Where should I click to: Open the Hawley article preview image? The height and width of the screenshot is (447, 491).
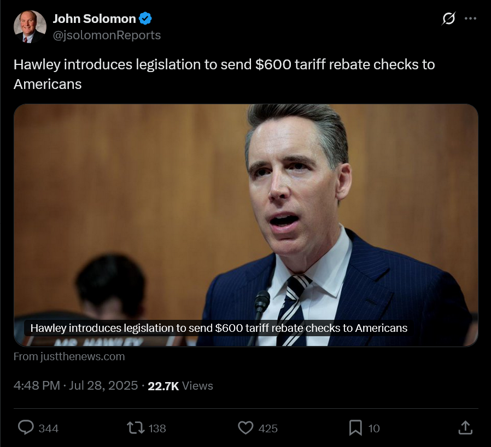[246, 225]
